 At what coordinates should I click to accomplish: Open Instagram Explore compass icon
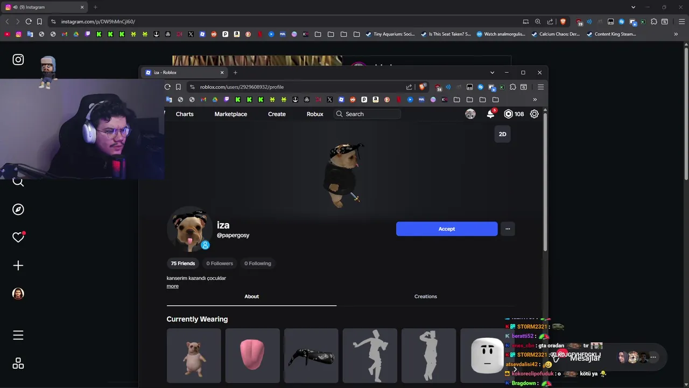(x=18, y=209)
